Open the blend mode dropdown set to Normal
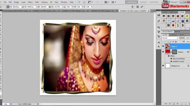190x106 pixels. pyautogui.click(x=170, y=38)
